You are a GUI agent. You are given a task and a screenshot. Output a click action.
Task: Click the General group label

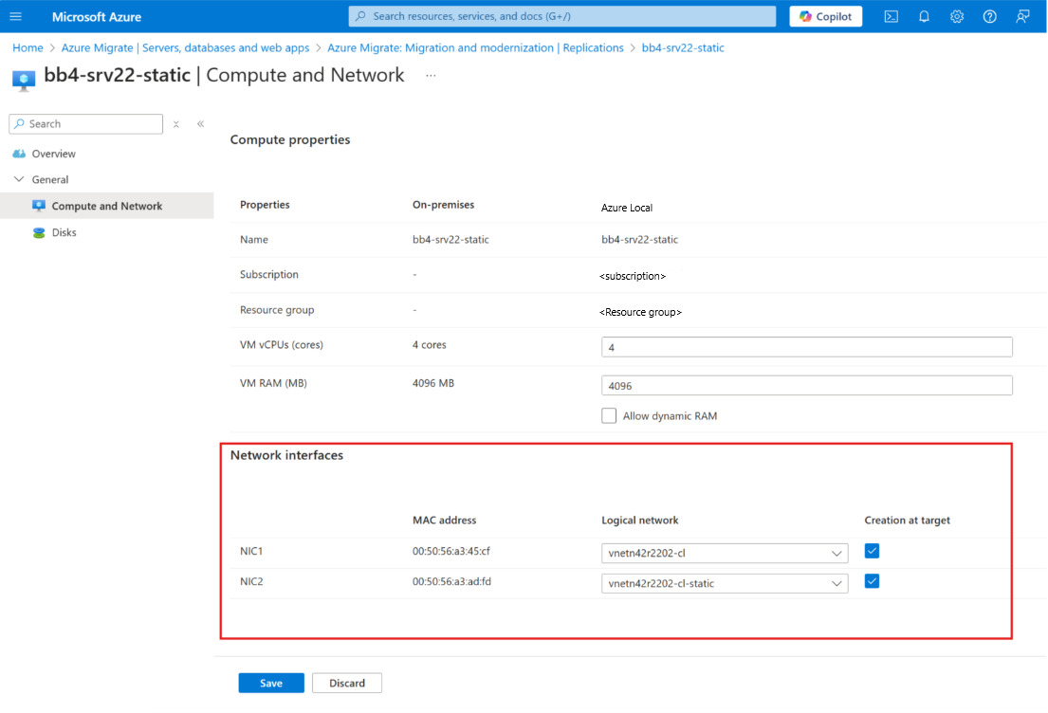pyautogui.click(x=50, y=180)
